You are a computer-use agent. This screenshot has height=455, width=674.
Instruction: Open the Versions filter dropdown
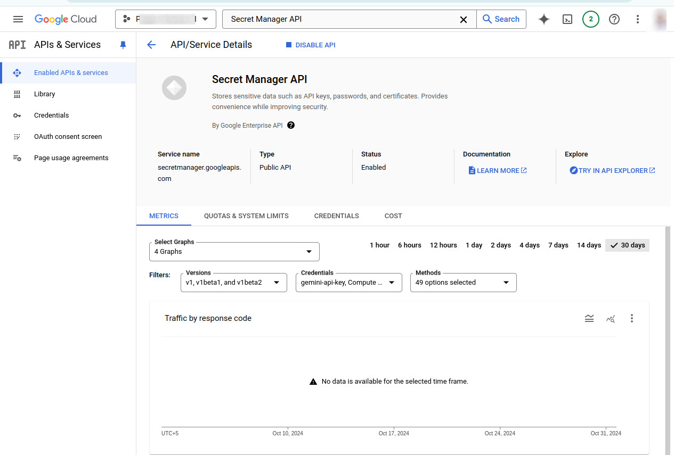pos(234,283)
